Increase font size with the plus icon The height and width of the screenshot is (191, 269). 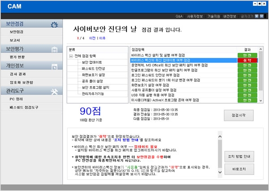pos(256,17)
